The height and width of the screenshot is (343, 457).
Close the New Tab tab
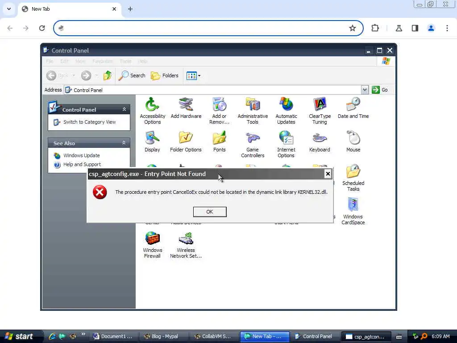point(114,9)
